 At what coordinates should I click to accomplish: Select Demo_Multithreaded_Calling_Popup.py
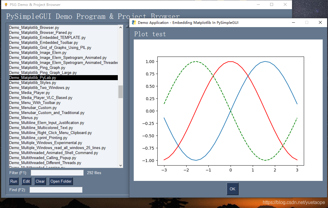[63, 158]
